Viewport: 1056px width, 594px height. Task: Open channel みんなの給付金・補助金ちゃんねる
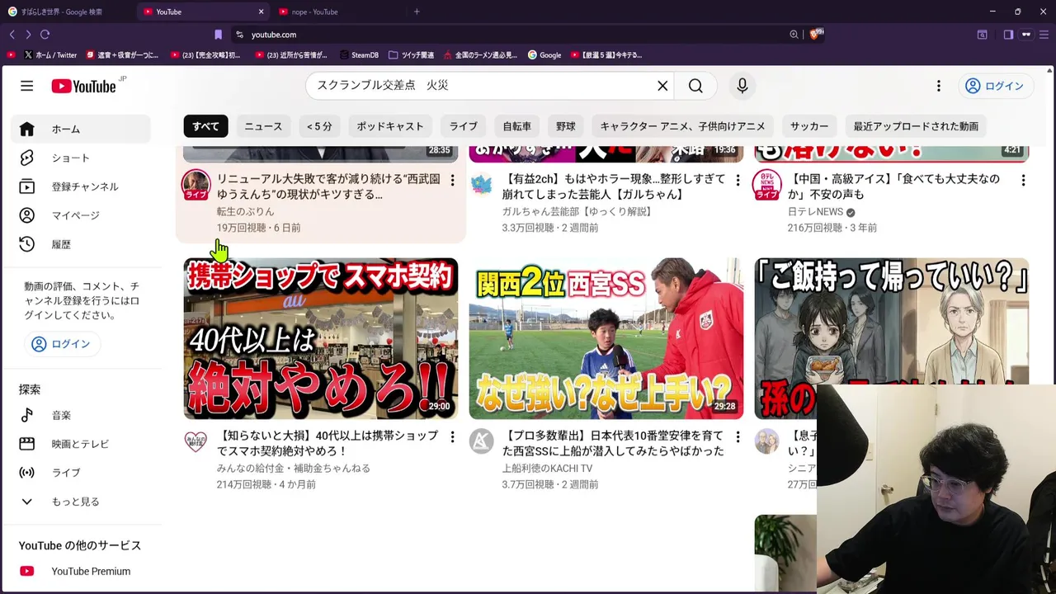[x=293, y=469]
